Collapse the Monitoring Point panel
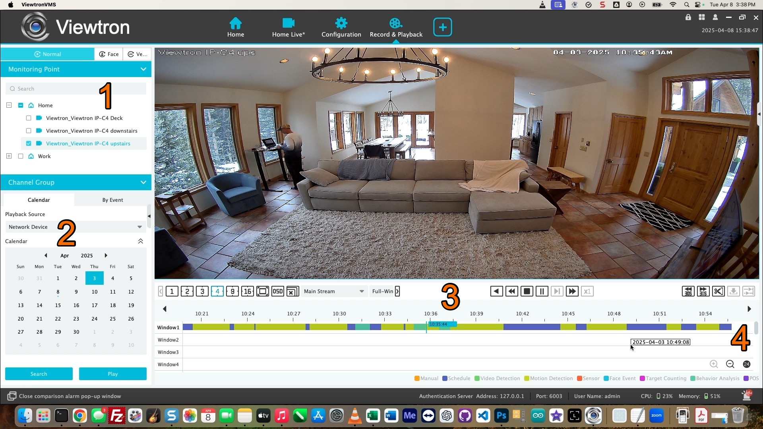Image resolution: width=763 pixels, height=429 pixels. tap(143, 69)
